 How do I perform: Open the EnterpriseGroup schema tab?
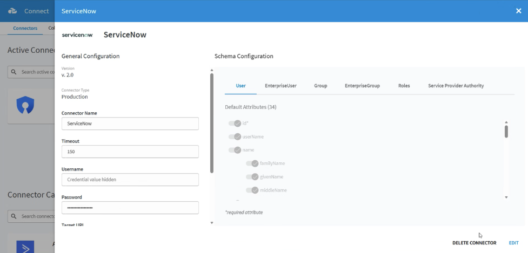click(x=362, y=86)
